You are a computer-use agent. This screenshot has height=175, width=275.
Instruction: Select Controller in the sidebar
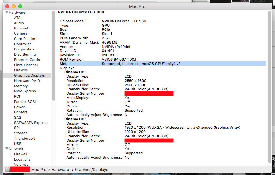click(23, 44)
